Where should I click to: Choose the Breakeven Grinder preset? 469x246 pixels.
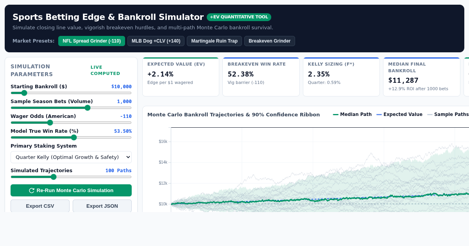pos(270,41)
